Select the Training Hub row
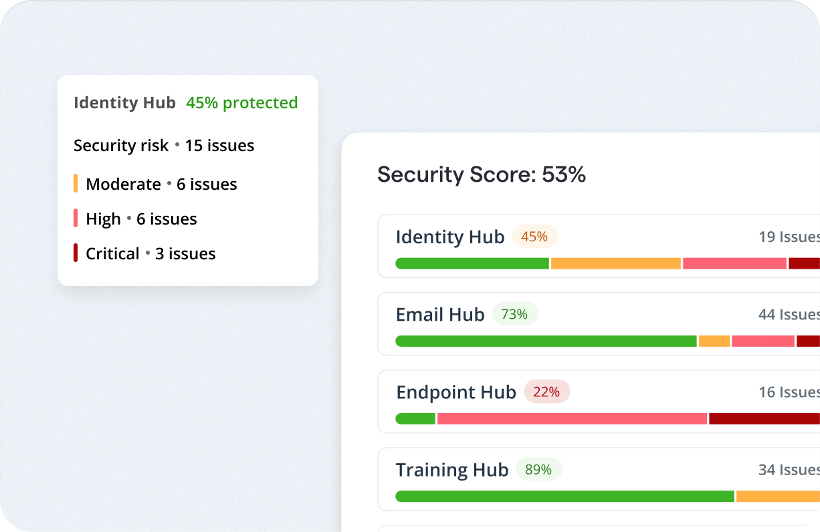This screenshot has height=532, width=820. point(599,479)
